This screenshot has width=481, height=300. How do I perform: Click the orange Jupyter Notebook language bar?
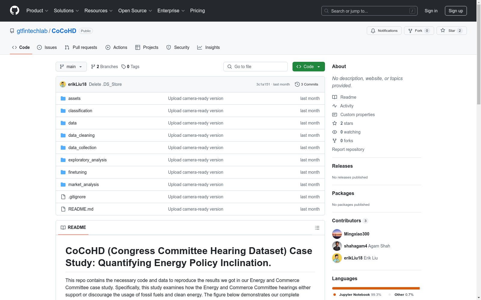click(x=375, y=288)
